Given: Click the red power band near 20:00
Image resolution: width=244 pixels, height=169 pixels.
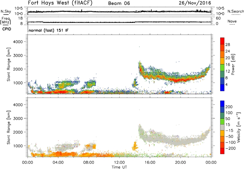Looking at the screenshot, I should tap(181, 81).
